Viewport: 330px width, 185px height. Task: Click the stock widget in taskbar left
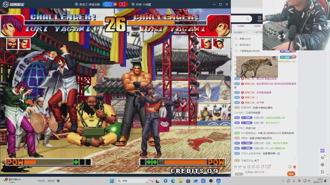pyautogui.click(x=13, y=180)
